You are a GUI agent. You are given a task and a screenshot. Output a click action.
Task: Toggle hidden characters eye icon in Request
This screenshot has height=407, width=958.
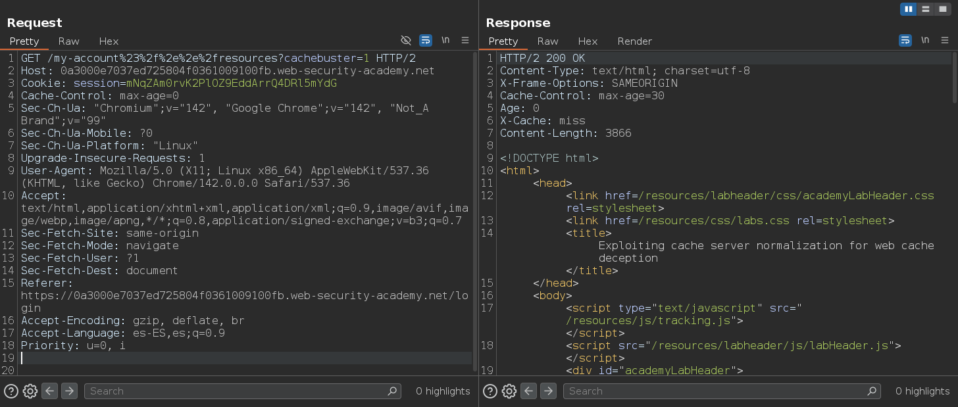tap(406, 40)
